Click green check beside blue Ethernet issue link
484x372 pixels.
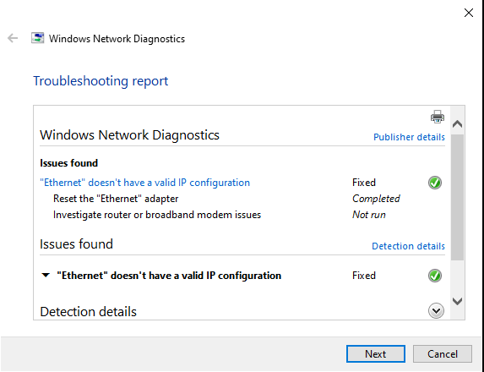(x=435, y=183)
